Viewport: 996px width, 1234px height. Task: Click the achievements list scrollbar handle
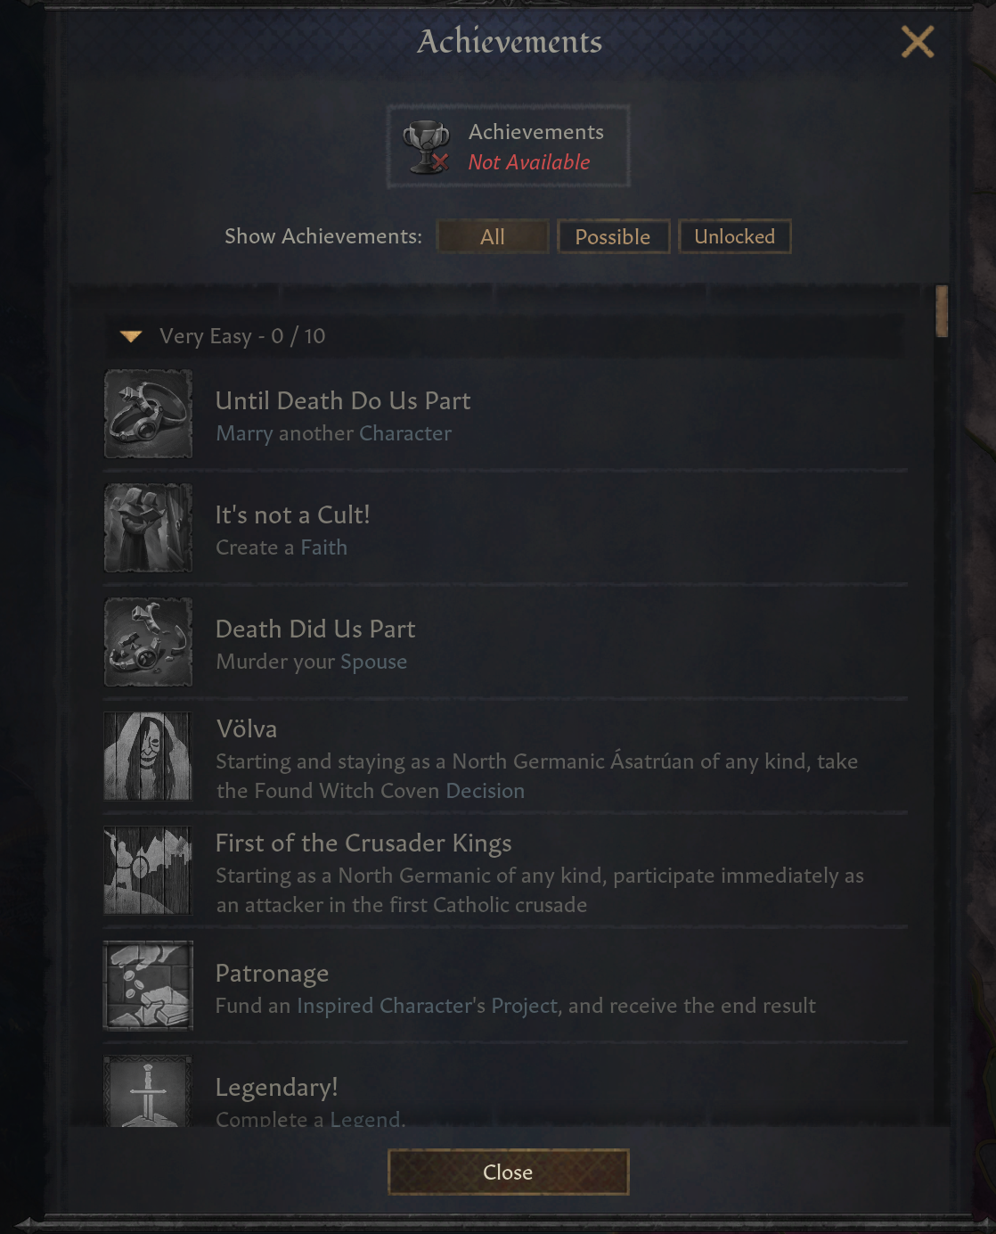tap(942, 311)
